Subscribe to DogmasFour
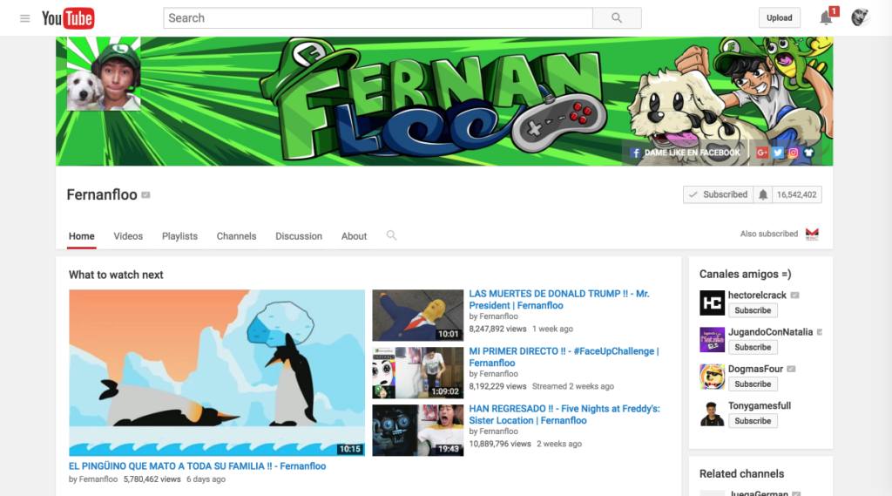 click(753, 384)
